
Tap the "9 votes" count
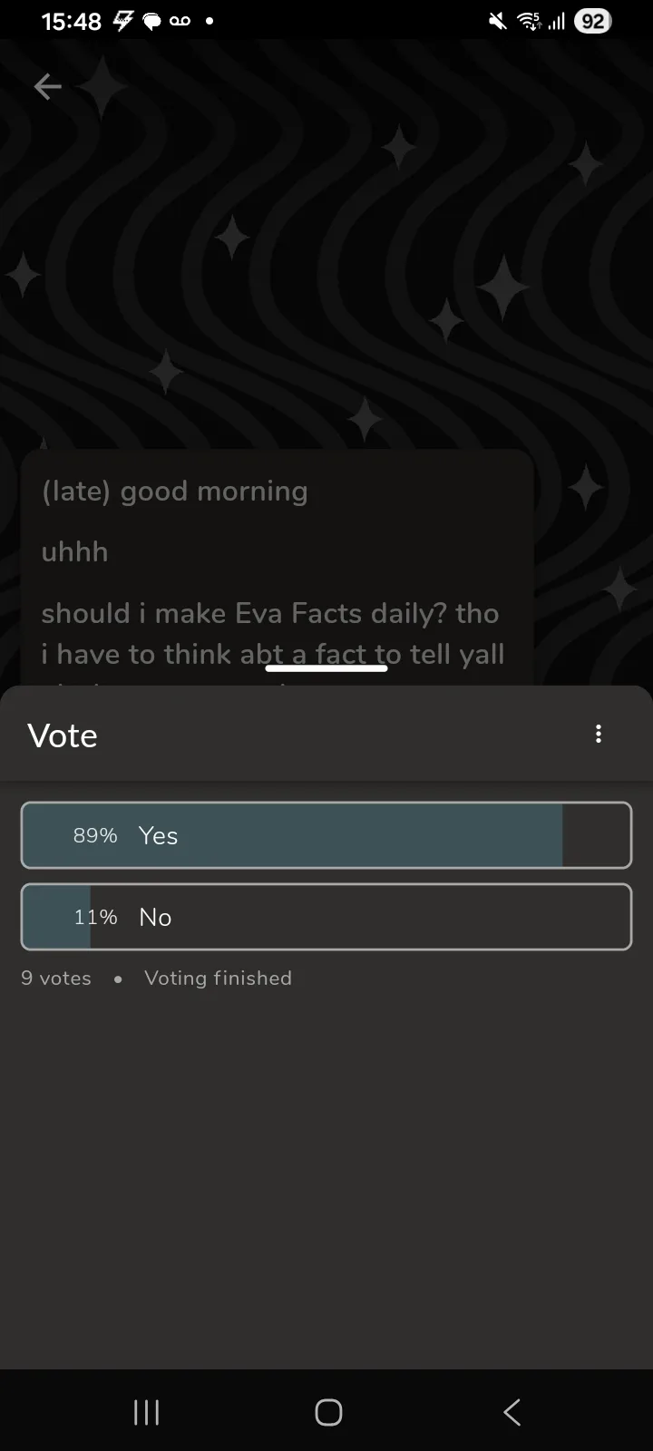coord(56,978)
